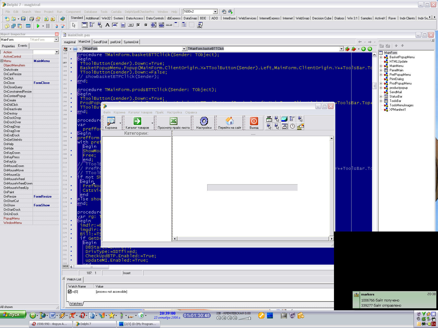
Task: Click the XPManifest component icon on the form
Action: pyautogui.click(x=269, y=119)
